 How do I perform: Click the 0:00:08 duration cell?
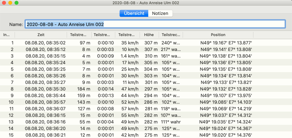[x=106, y=109]
